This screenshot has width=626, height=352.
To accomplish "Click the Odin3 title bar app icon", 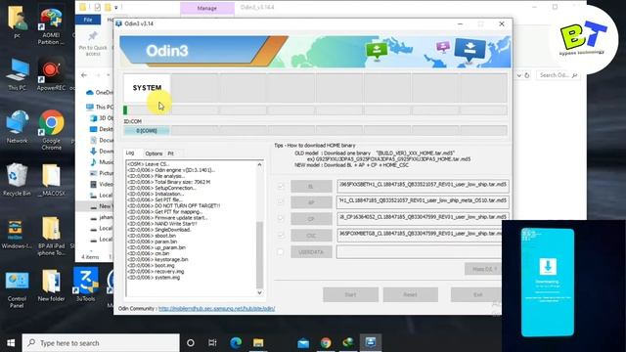I will pyautogui.click(x=118, y=23).
